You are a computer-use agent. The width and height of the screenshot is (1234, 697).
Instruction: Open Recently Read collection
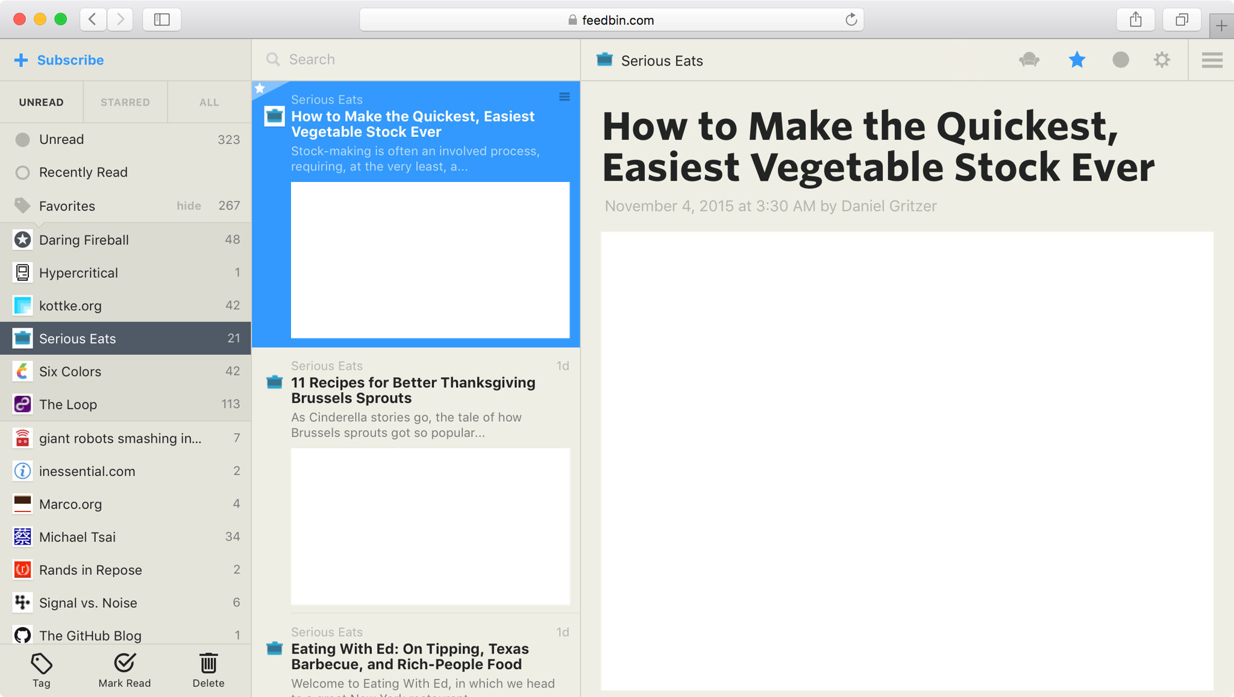pos(125,173)
